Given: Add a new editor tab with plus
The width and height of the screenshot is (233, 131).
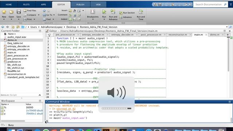Looking at the screenshot, I should click(228, 35).
